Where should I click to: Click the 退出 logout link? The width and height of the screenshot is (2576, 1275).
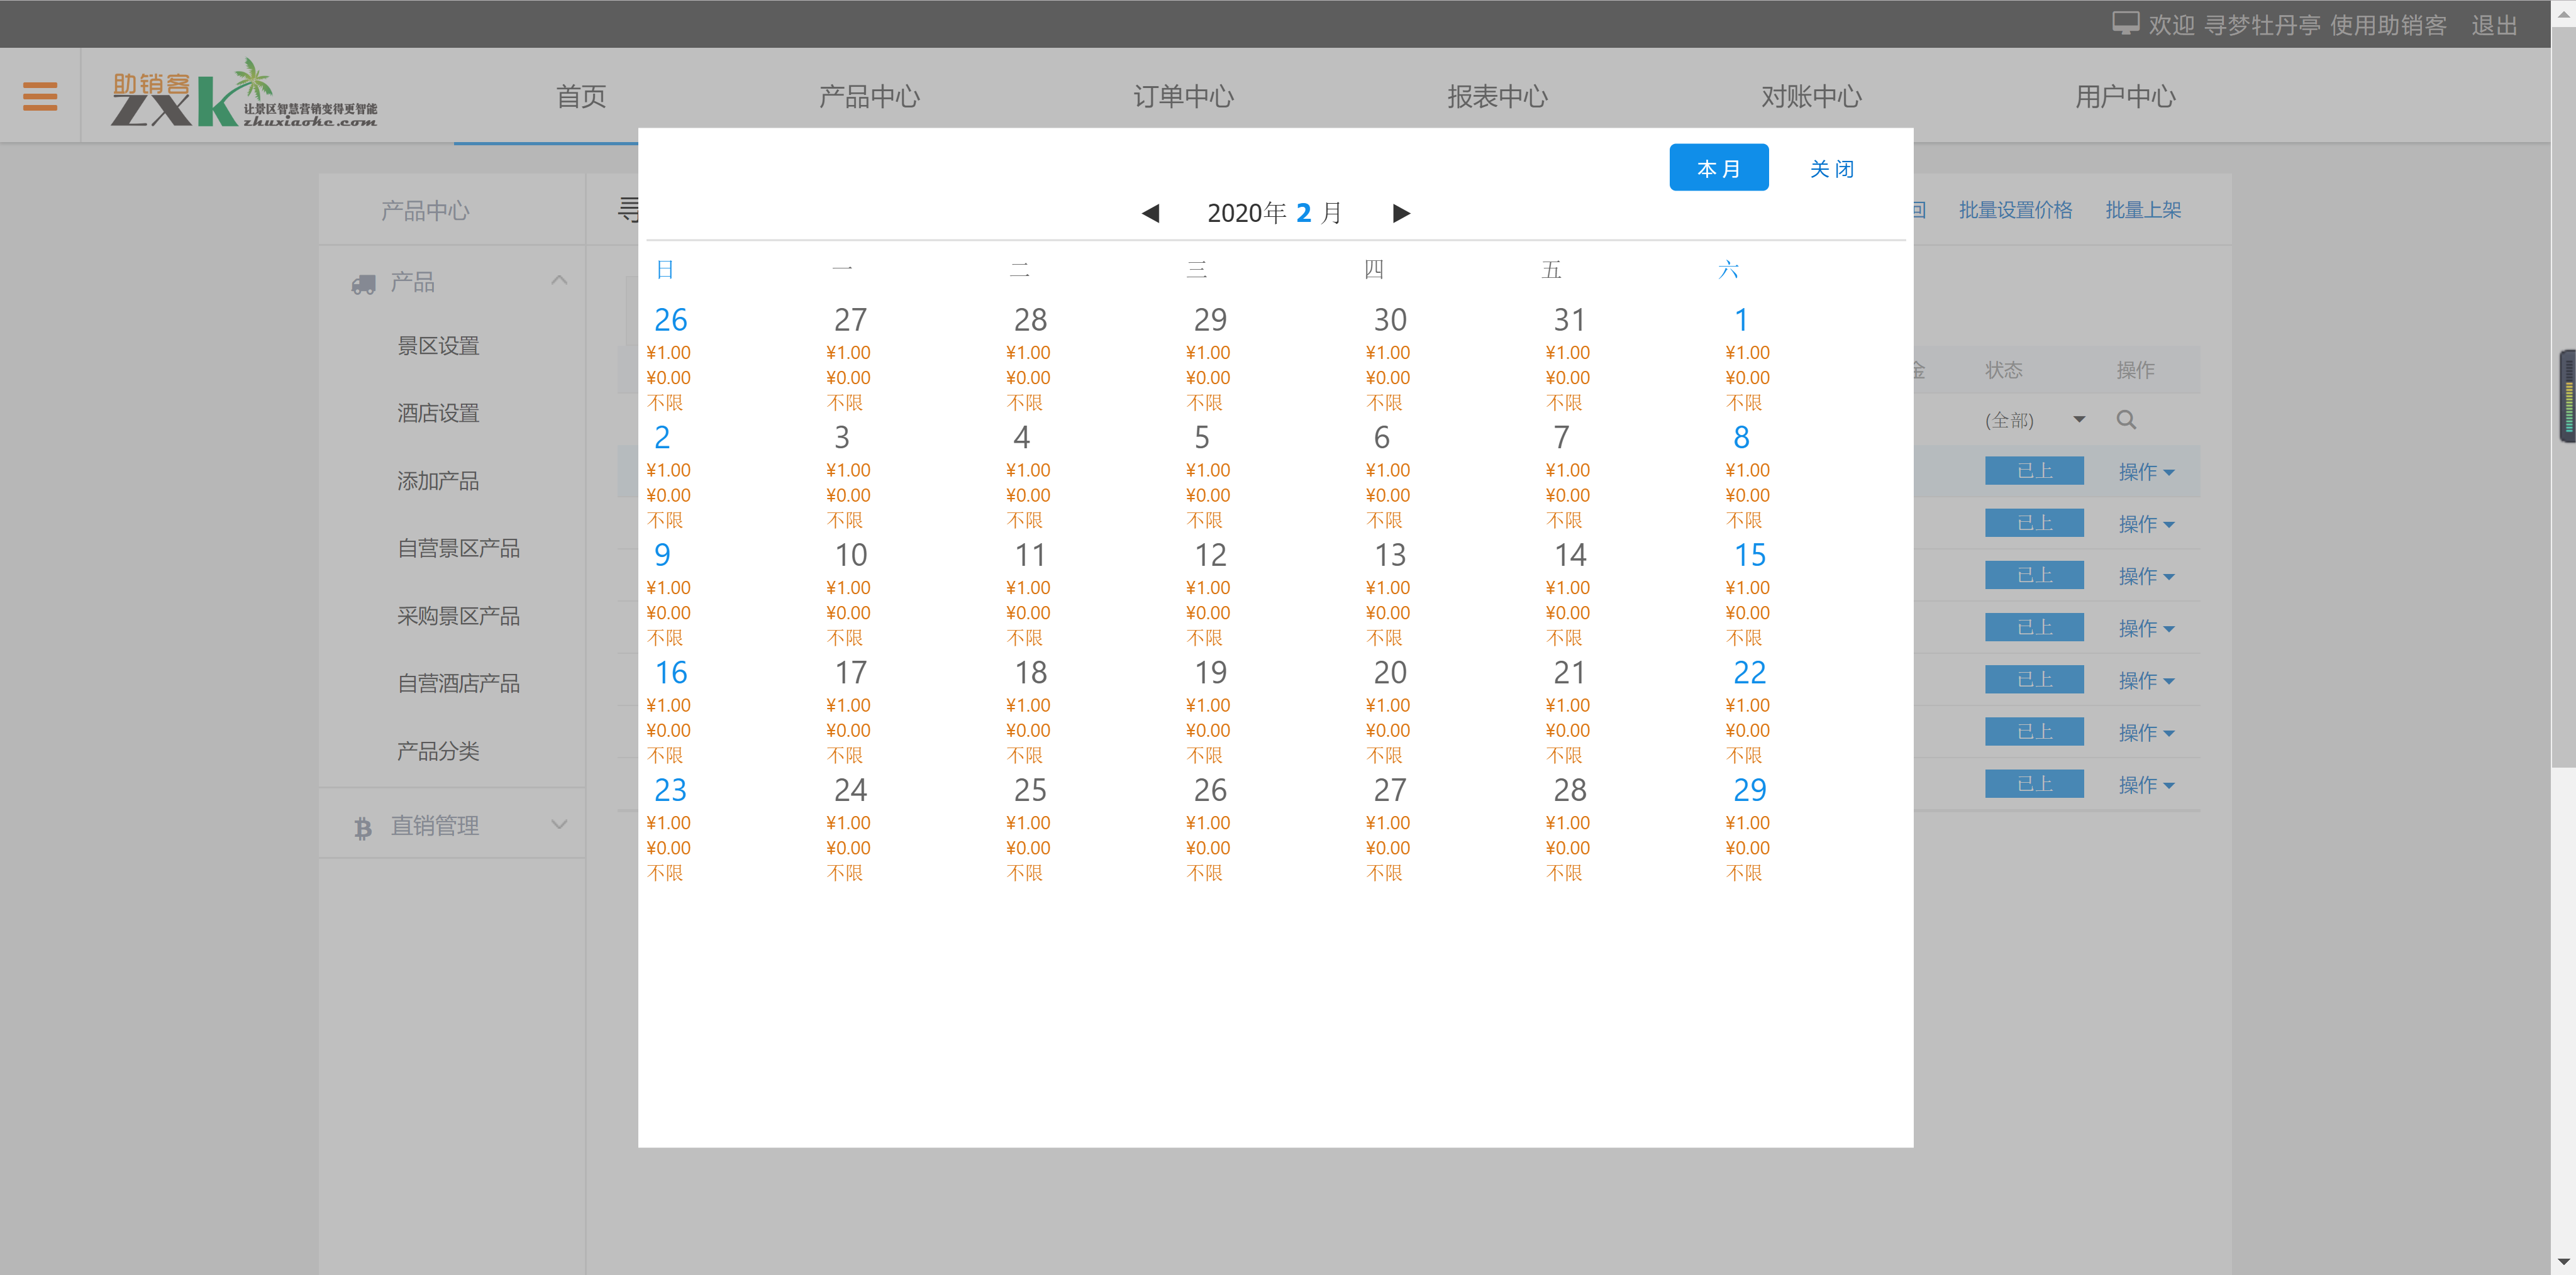pos(2494,25)
